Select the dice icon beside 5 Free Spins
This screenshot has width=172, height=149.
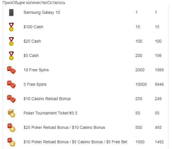click(x=11, y=85)
